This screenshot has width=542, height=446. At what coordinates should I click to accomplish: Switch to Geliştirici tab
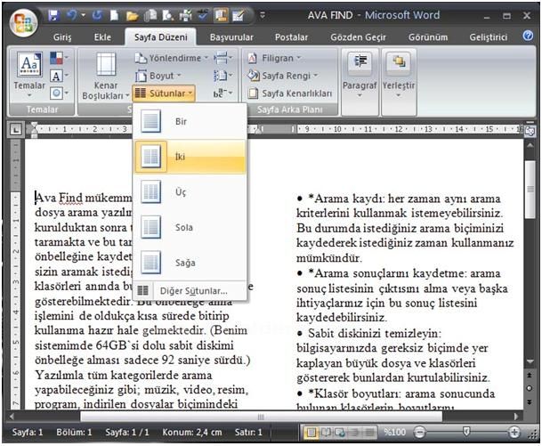point(488,37)
